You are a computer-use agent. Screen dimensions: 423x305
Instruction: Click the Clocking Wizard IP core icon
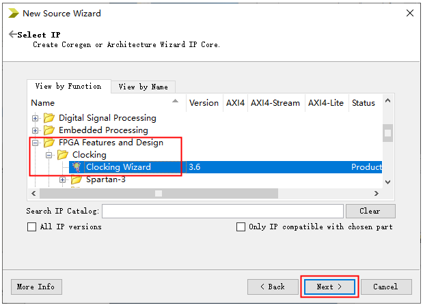[77, 167]
